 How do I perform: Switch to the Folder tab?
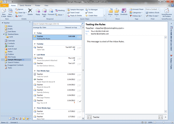(38, 5)
